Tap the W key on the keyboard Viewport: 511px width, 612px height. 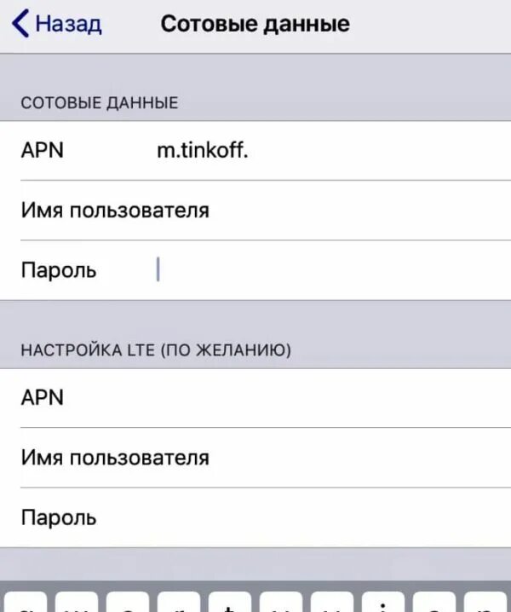[x=77, y=602]
